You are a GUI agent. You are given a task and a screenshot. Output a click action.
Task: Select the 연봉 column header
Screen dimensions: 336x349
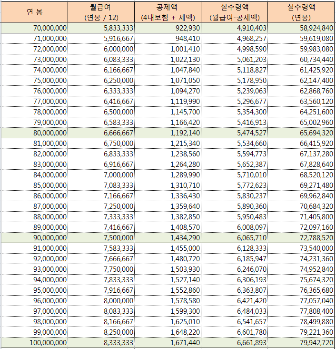(34, 12)
